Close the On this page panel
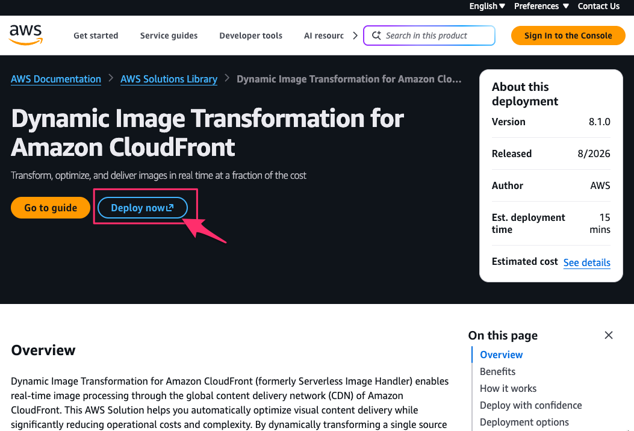Image resolution: width=634 pixels, height=431 pixels. [x=609, y=335]
